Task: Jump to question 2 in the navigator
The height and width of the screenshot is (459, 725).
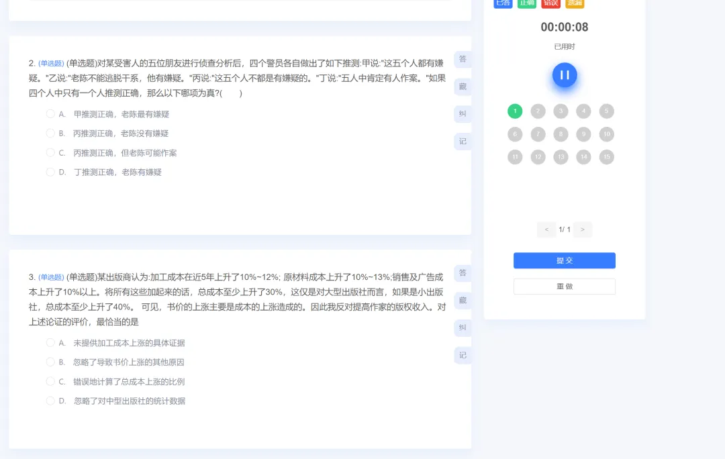Action: click(x=538, y=111)
